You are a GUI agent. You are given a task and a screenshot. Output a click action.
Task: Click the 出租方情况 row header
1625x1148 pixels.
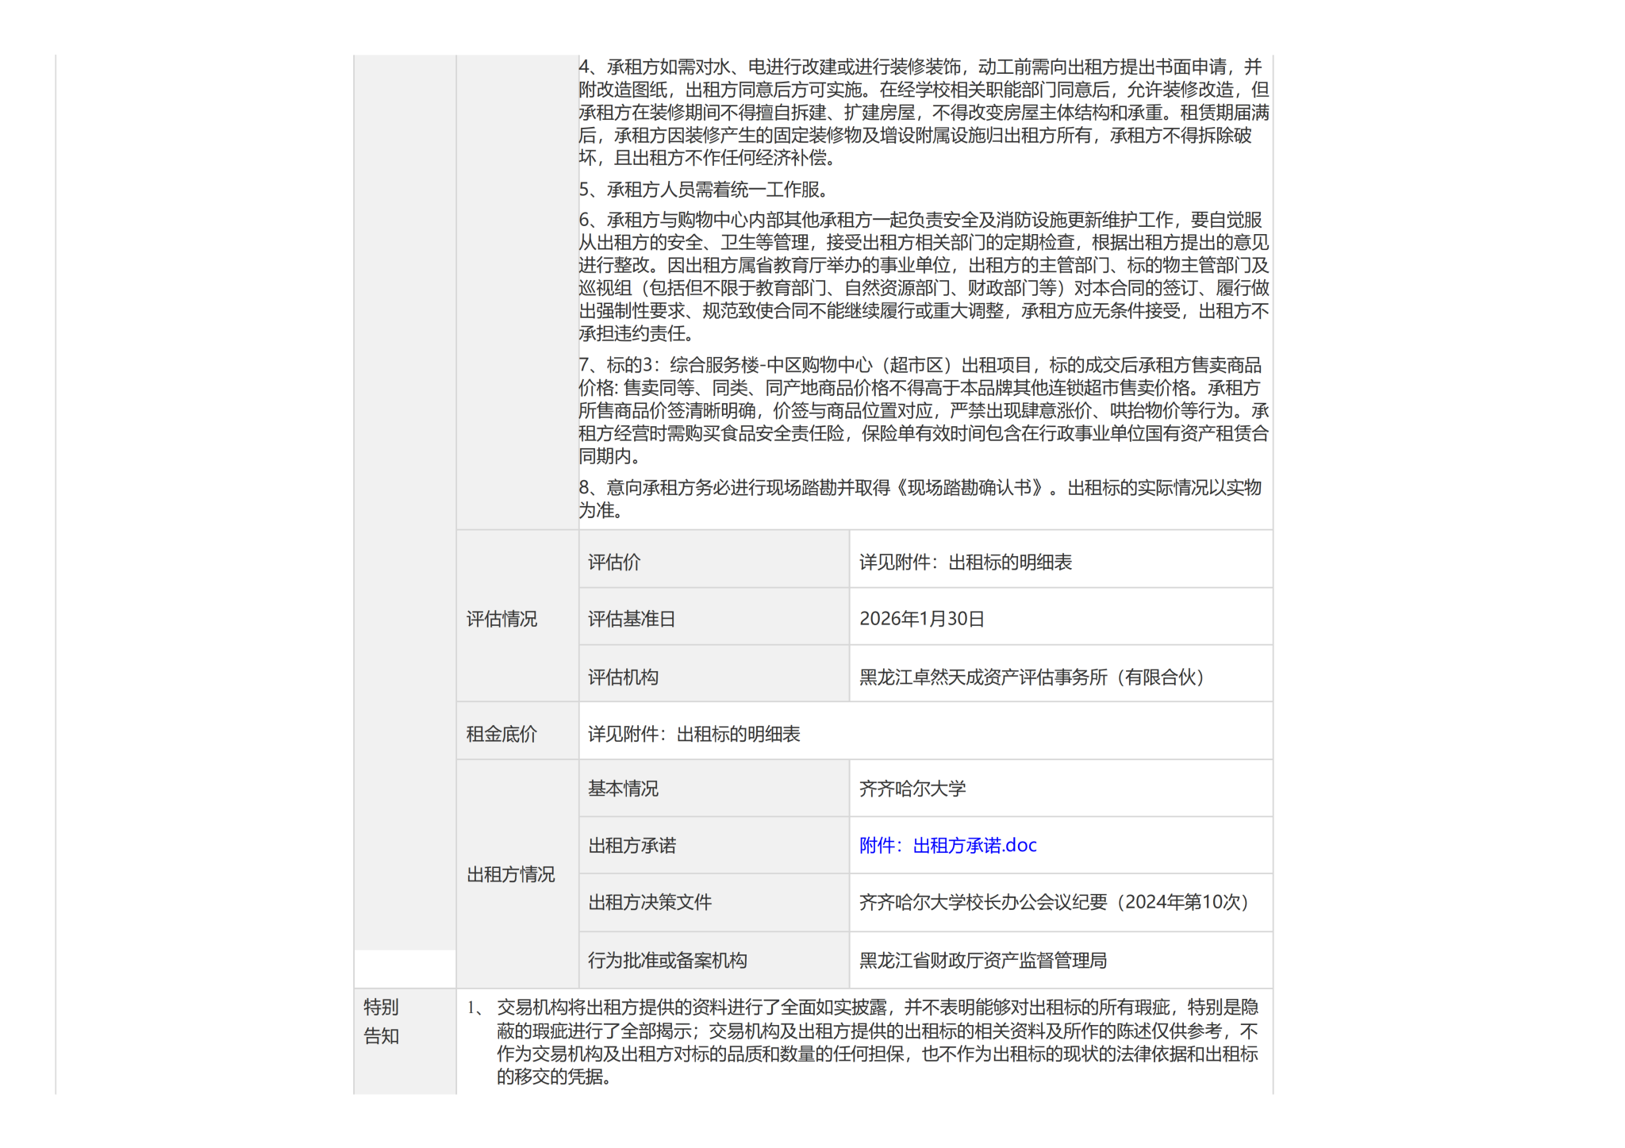[x=510, y=874]
